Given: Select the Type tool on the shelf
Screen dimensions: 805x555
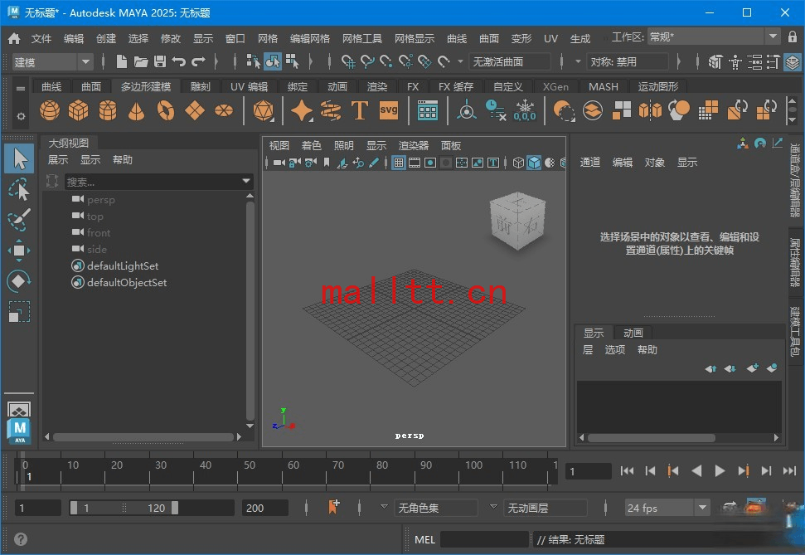Looking at the screenshot, I should coord(358,110).
